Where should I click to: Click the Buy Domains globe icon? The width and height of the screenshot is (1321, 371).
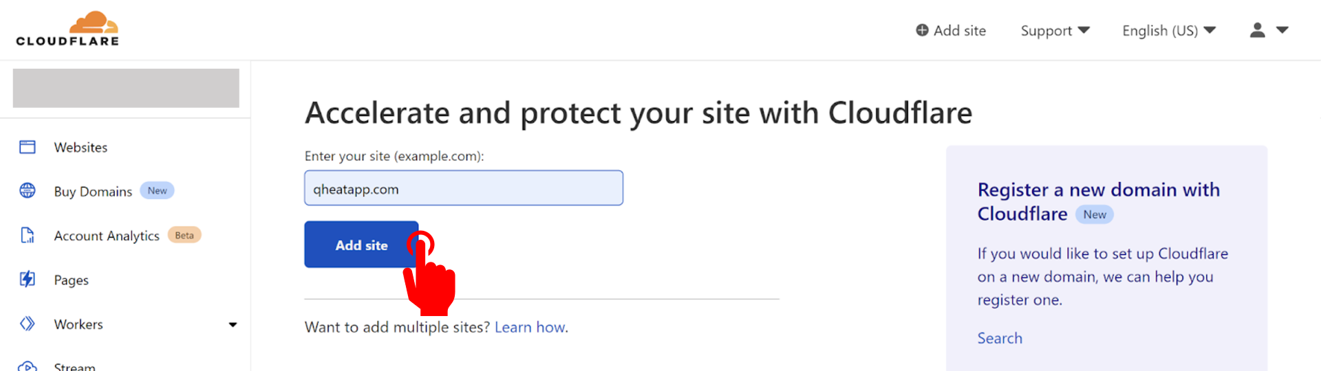pyautogui.click(x=28, y=191)
